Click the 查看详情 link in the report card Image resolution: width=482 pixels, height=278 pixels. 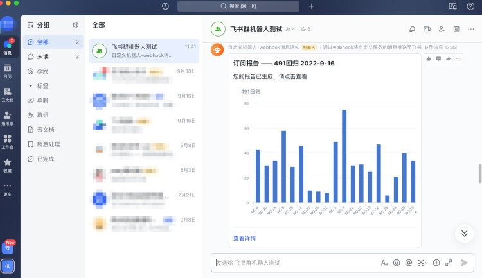tap(244, 238)
